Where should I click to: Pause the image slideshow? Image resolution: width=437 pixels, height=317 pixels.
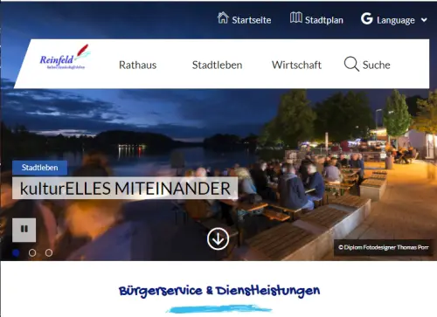pyautogui.click(x=24, y=230)
